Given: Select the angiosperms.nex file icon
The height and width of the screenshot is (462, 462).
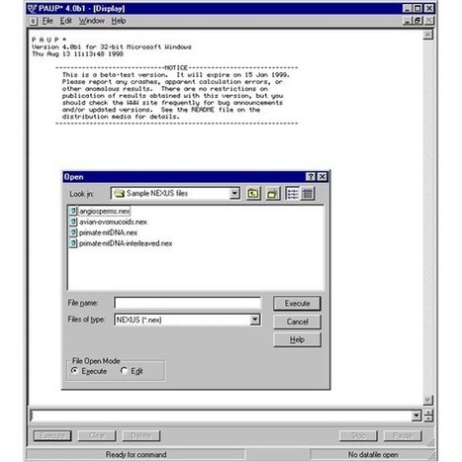Looking at the screenshot, I should click(73, 211).
